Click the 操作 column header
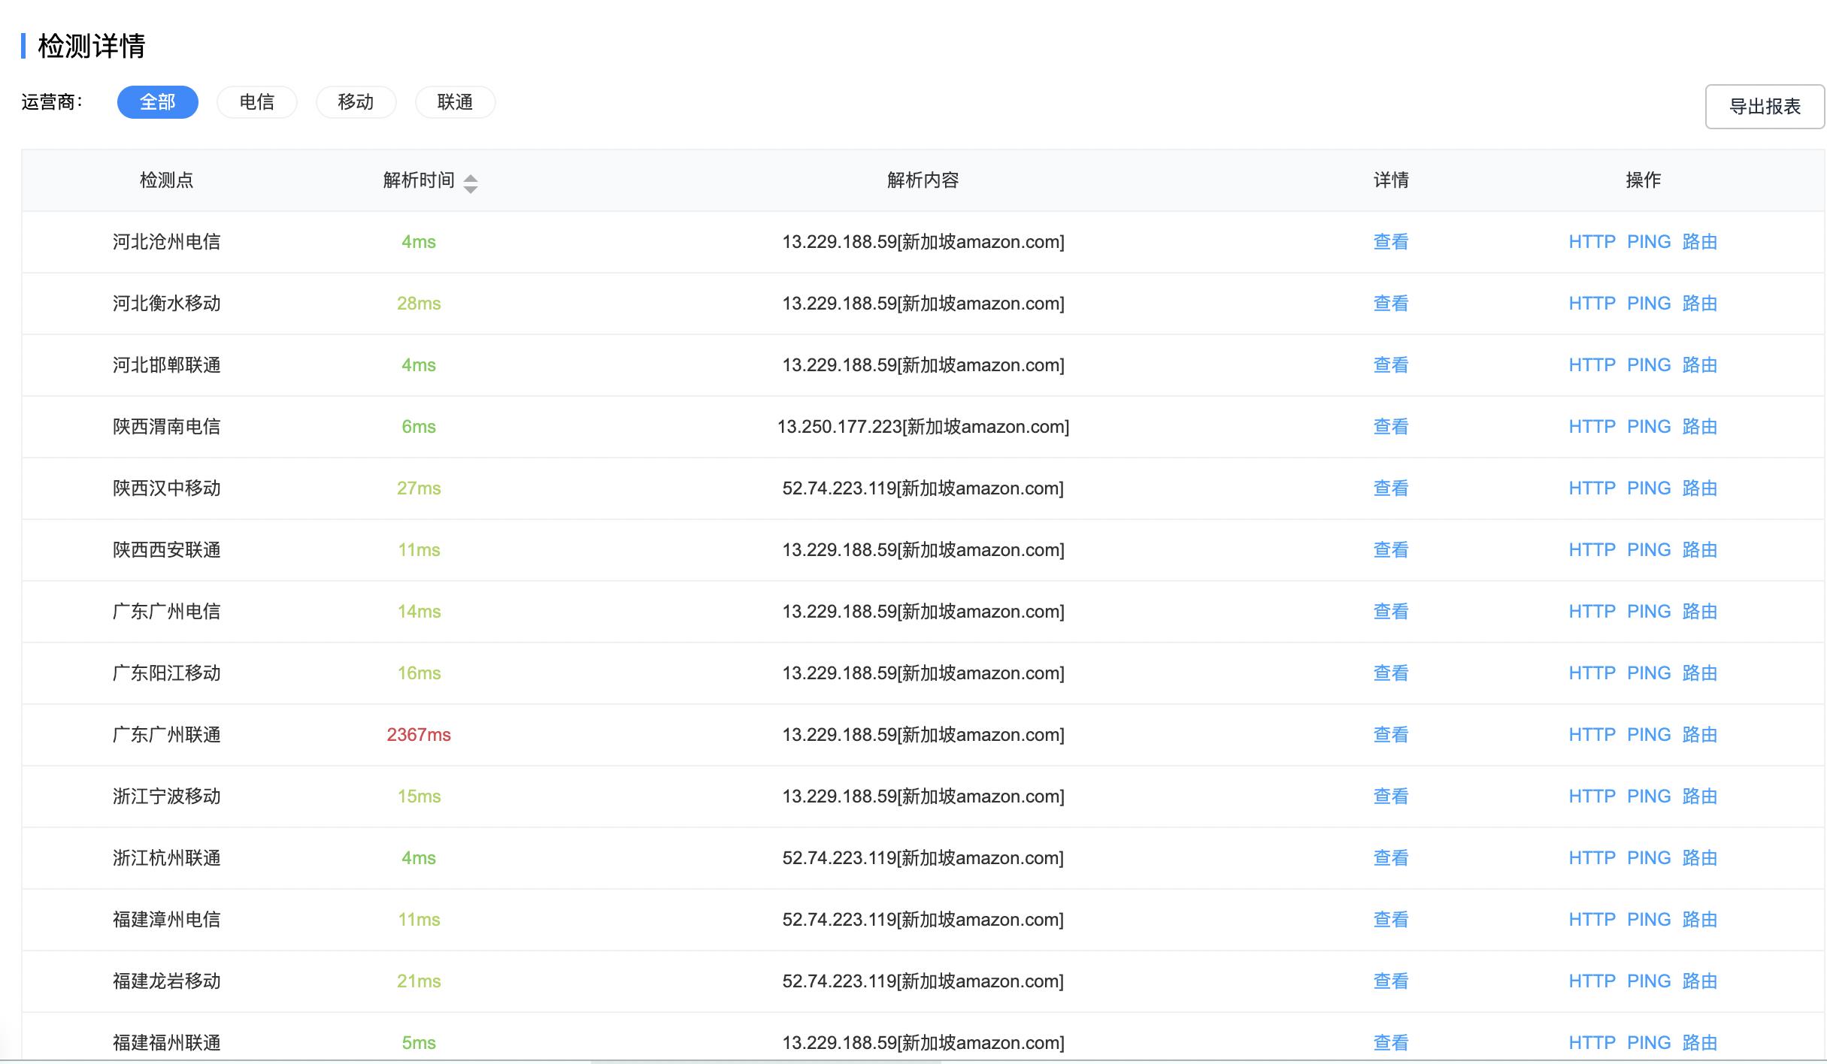The height and width of the screenshot is (1064, 1827). (x=1644, y=180)
